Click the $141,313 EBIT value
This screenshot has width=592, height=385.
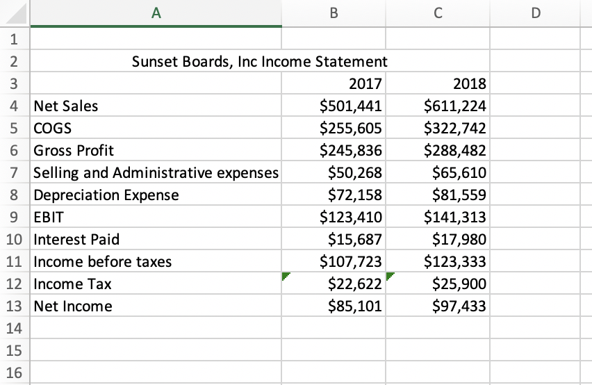pyautogui.click(x=438, y=217)
